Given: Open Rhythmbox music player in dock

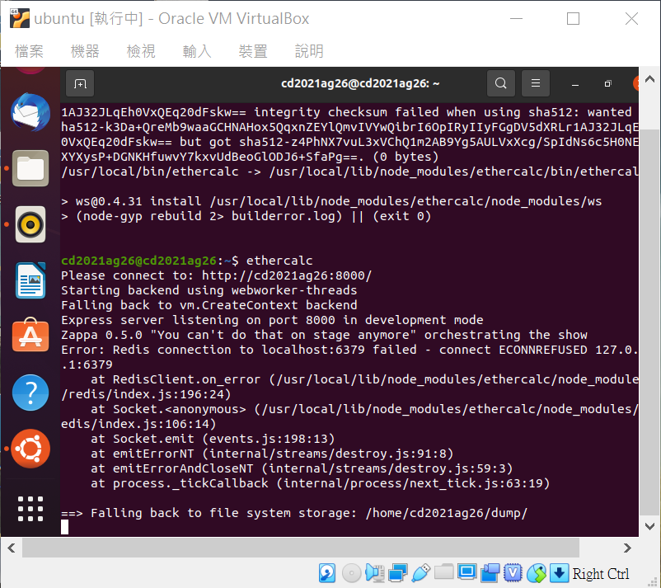Looking at the screenshot, I should click(x=30, y=224).
